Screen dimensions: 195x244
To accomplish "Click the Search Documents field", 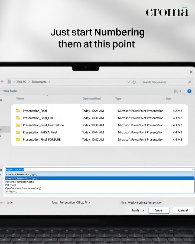I will click(166, 82).
